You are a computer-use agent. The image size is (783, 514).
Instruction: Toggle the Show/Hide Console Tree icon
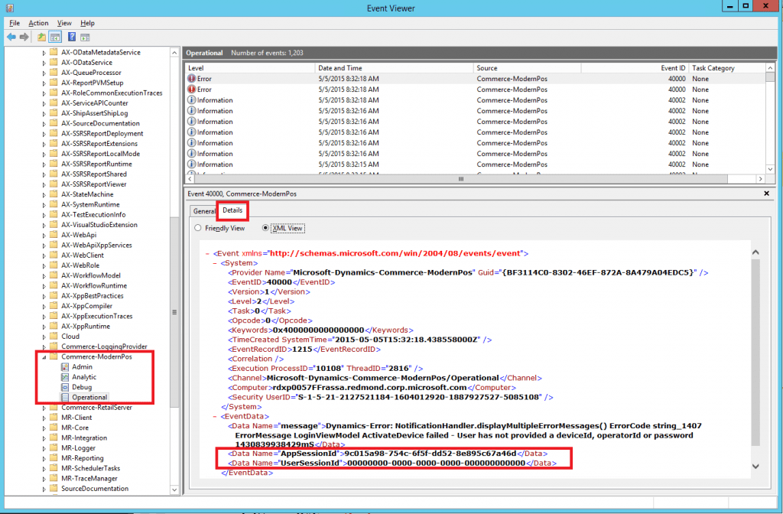[x=55, y=37]
